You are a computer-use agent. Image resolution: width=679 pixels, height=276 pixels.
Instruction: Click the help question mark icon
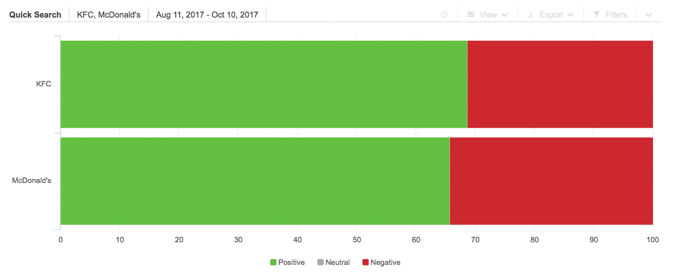pyautogui.click(x=444, y=15)
